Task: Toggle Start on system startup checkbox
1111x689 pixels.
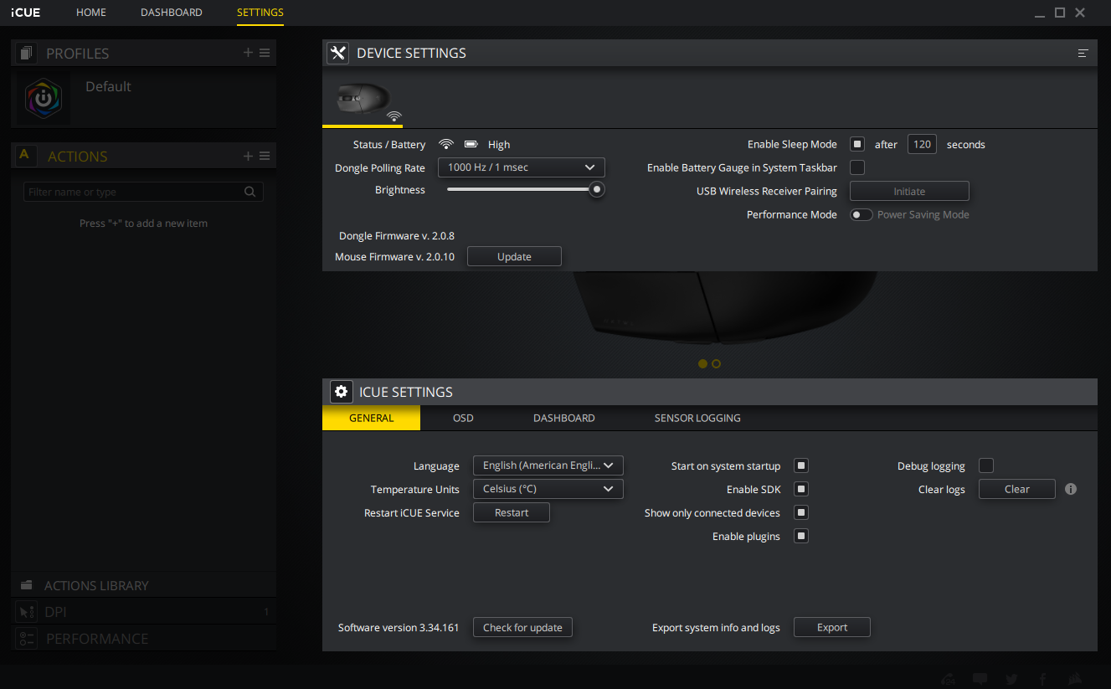Action: click(x=801, y=465)
